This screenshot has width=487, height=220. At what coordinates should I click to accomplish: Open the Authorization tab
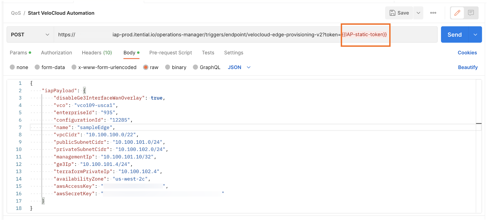(56, 52)
